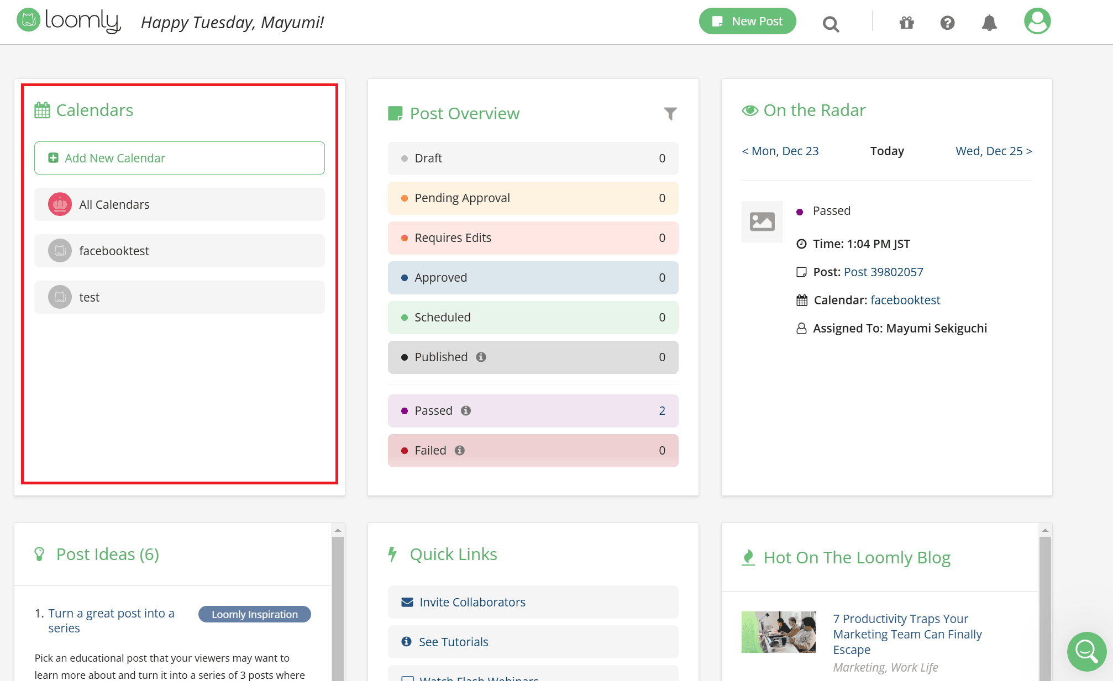Click the Passed count 2
The width and height of the screenshot is (1113, 681).
point(662,411)
